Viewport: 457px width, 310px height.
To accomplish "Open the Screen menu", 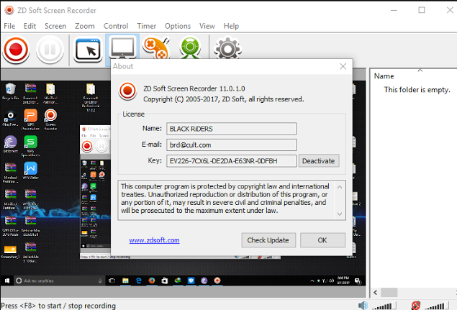I will pos(55,26).
